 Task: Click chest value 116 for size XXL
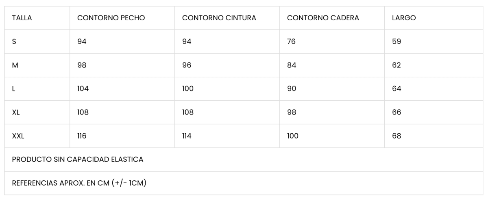(82, 136)
